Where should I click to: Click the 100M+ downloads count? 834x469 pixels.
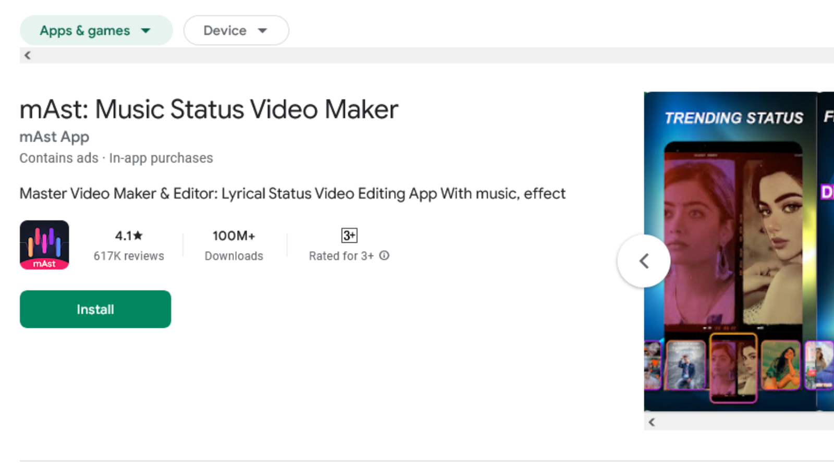[234, 236]
